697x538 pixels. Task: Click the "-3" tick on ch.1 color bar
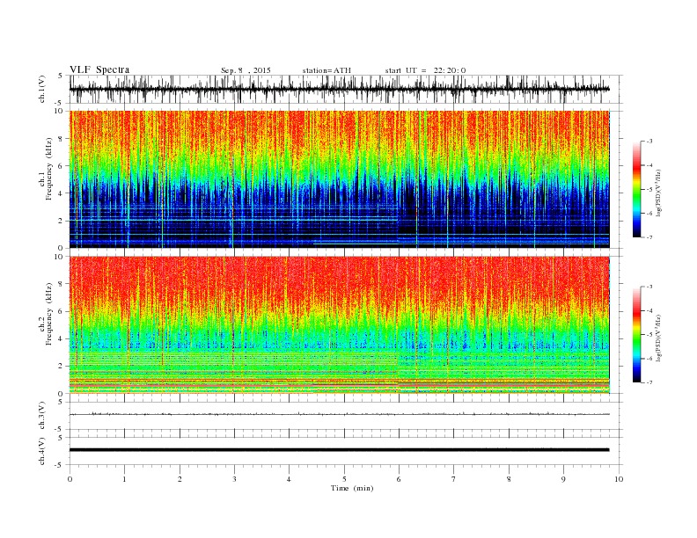649,142
